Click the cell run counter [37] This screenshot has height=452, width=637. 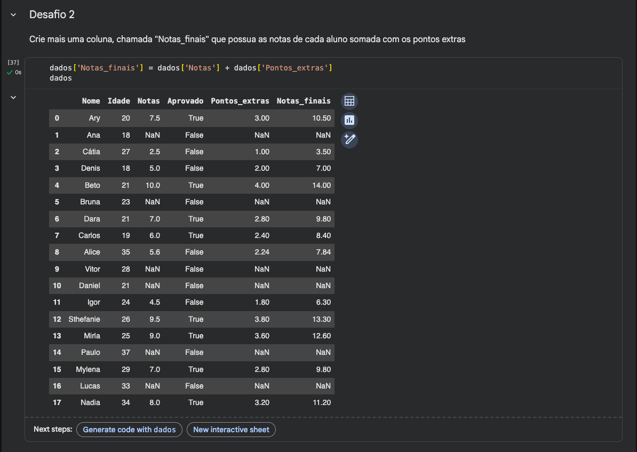[x=13, y=62]
